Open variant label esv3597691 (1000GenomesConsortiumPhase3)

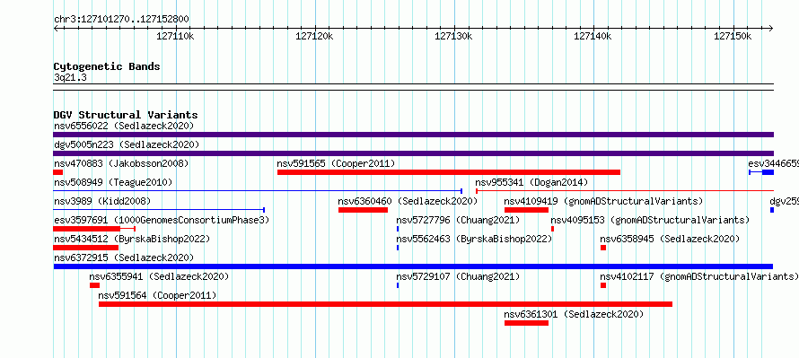162,220
